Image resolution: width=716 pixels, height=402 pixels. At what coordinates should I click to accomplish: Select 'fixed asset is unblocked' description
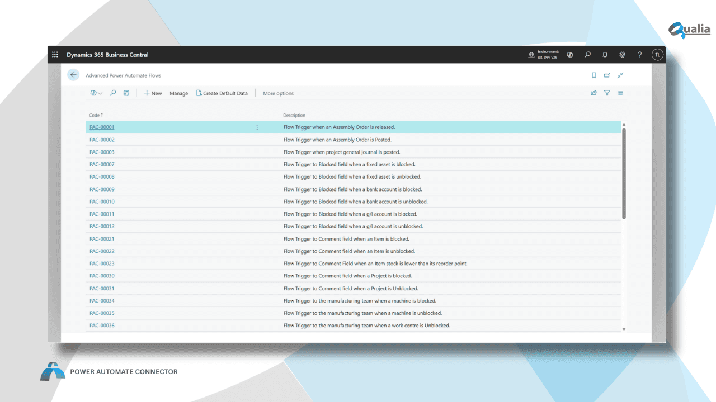[352, 176]
